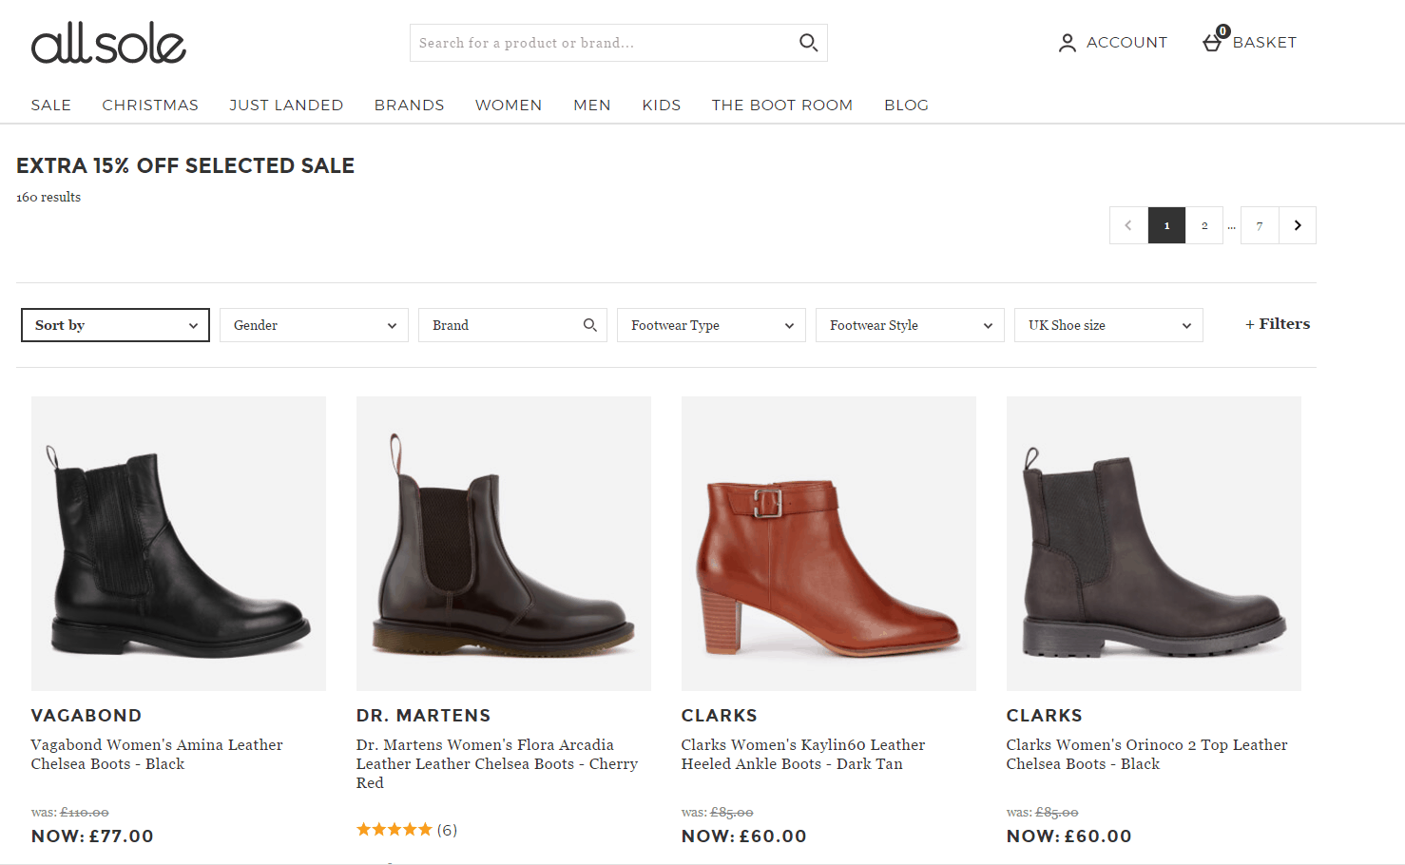Expand the Gender filter dropdown
Image resolution: width=1405 pixels, height=865 pixels.
coord(314,325)
